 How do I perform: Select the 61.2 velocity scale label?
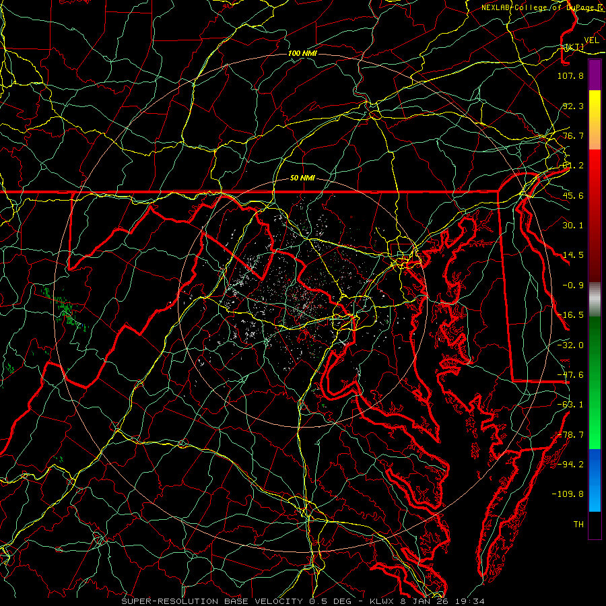pos(573,166)
